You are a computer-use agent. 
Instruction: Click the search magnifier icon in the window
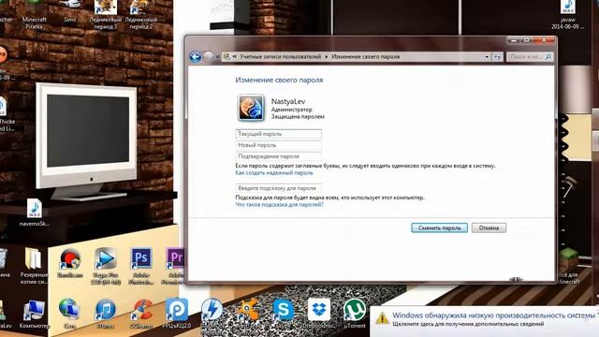tap(548, 56)
